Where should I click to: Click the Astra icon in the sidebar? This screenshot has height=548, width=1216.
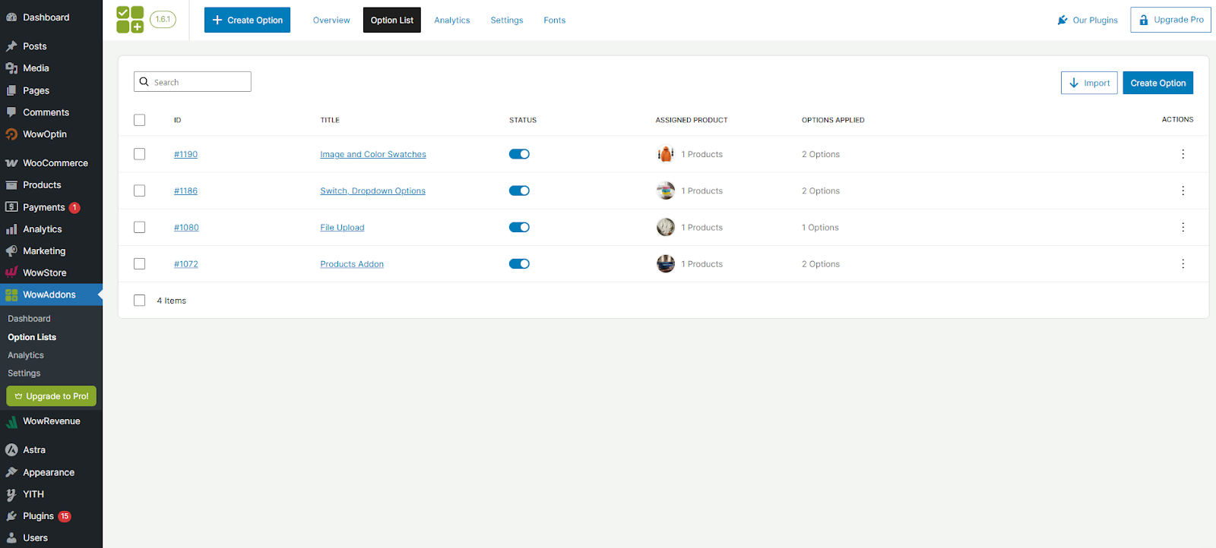point(11,450)
